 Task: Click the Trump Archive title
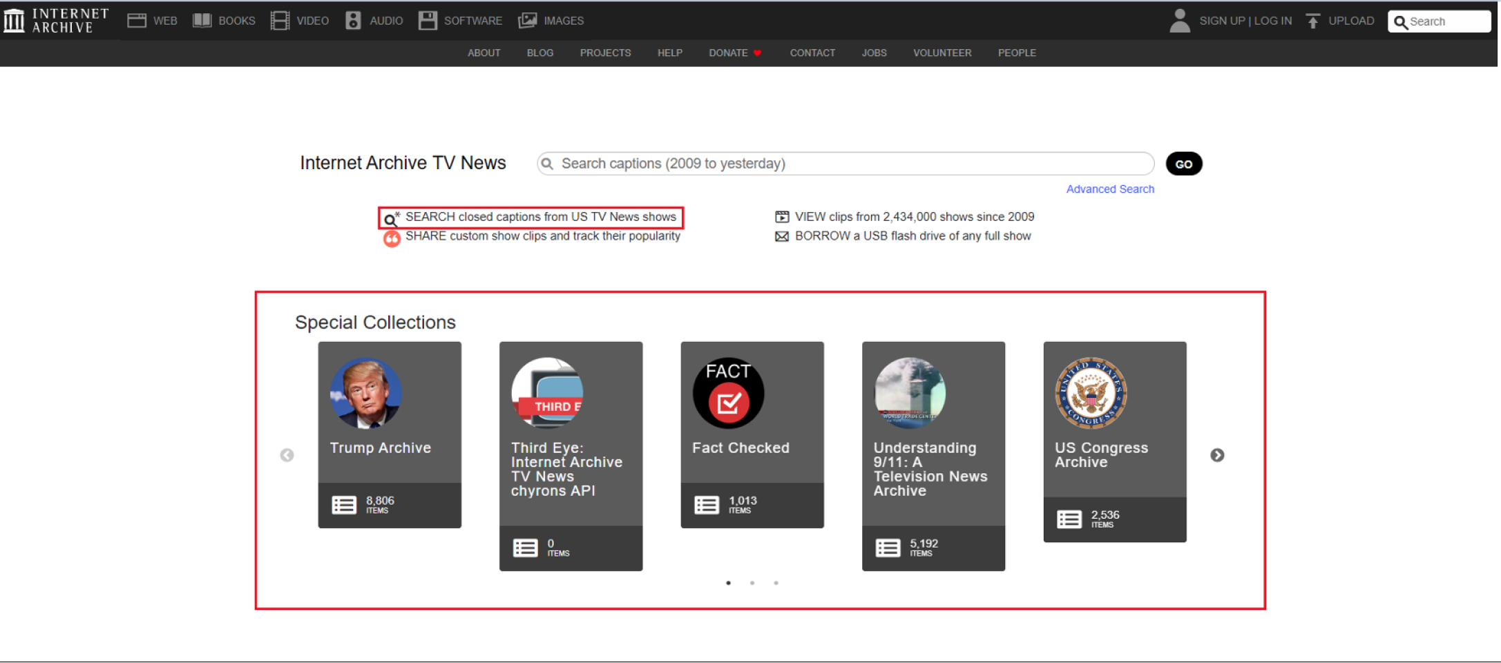click(x=381, y=448)
